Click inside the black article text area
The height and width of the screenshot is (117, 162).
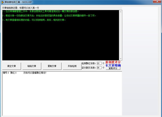(x=62, y=43)
